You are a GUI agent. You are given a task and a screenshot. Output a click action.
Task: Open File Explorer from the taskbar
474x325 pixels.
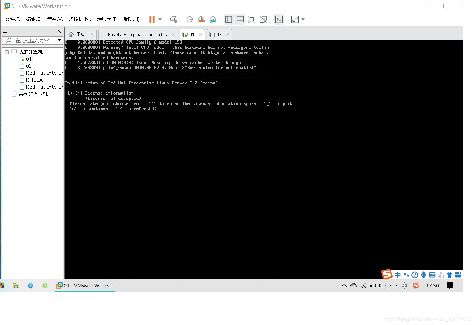(16, 285)
